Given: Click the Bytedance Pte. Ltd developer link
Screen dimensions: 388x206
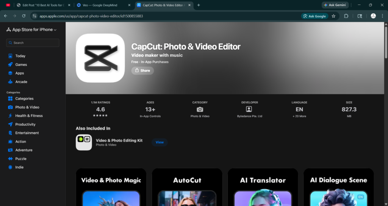Looking at the screenshot, I should 249,116.
